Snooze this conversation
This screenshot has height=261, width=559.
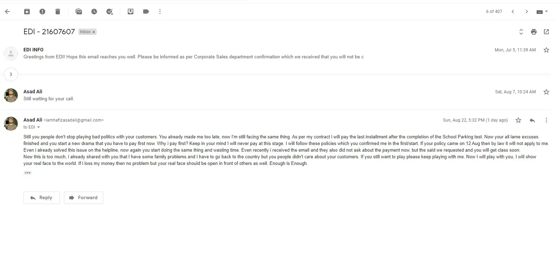(x=94, y=12)
